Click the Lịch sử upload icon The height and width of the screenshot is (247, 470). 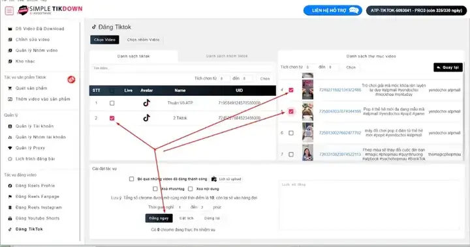(213, 179)
